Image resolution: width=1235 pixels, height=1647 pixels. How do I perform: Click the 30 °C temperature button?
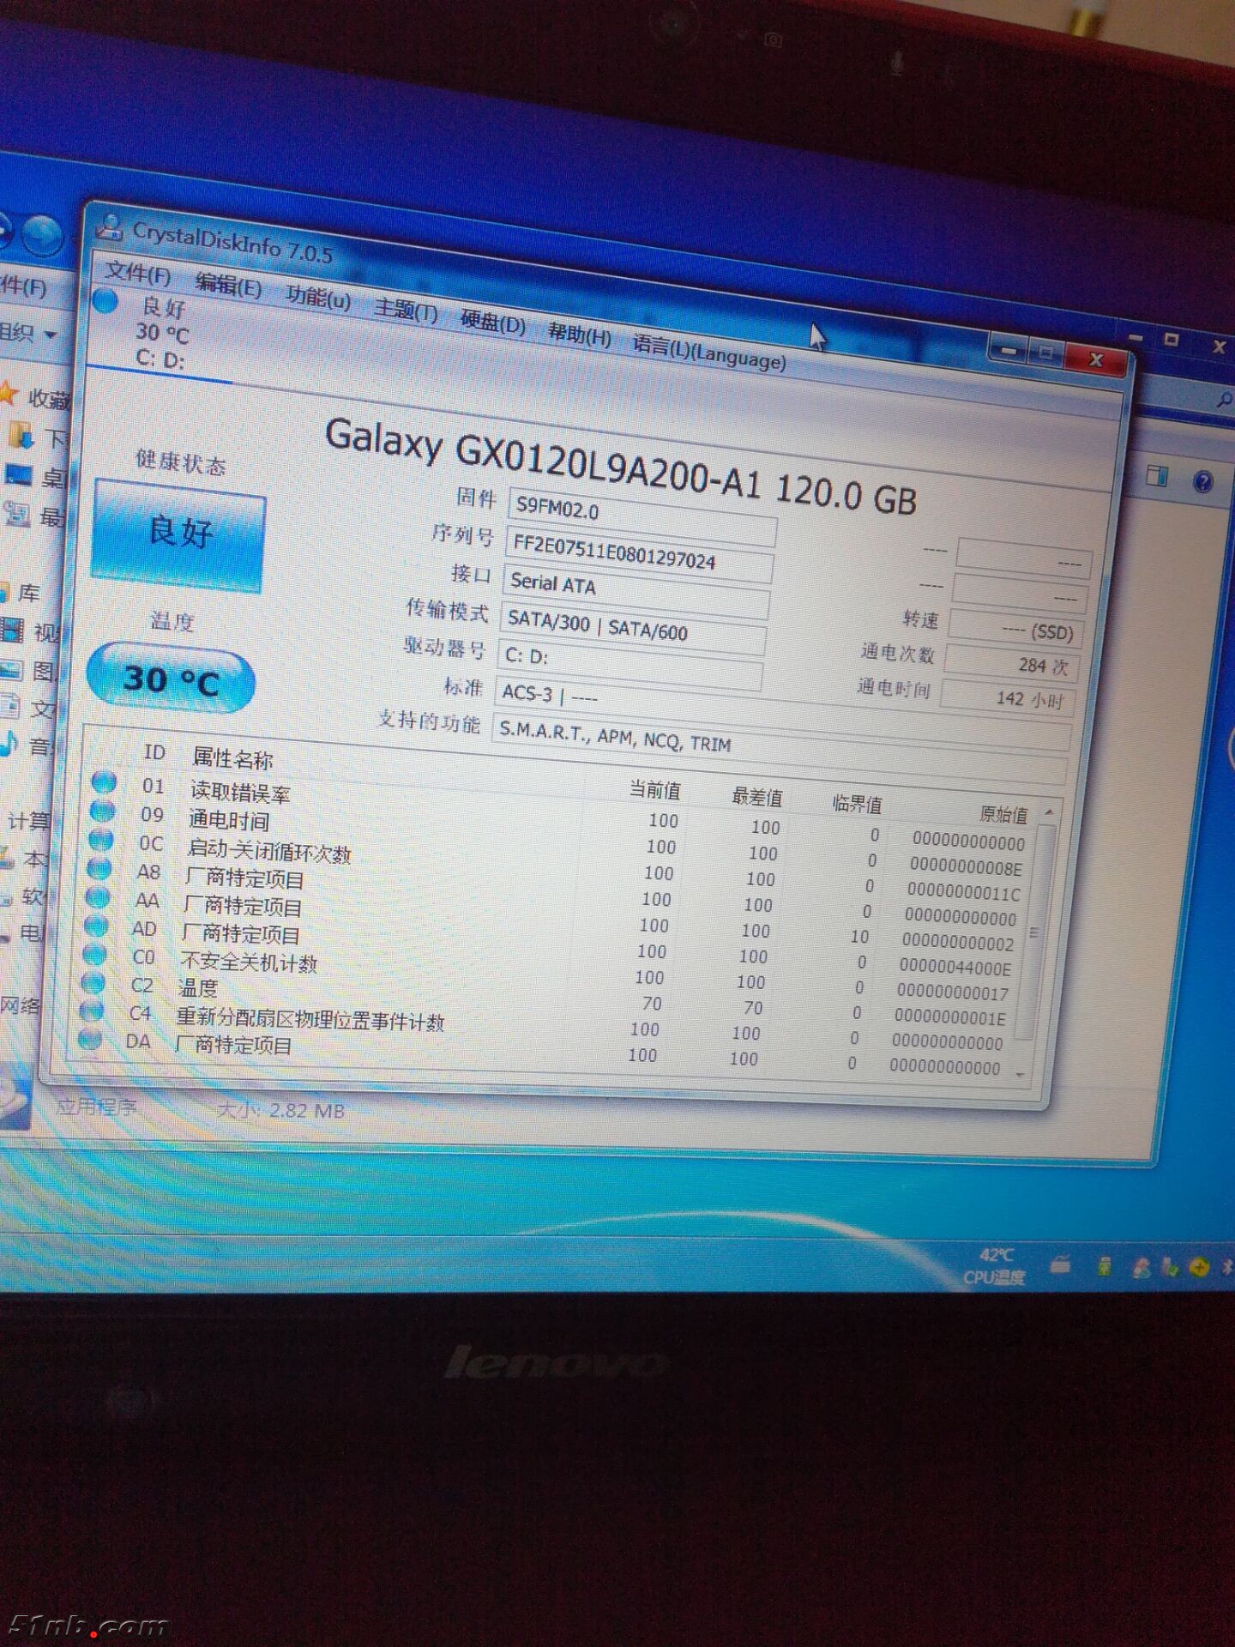coord(171,680)
